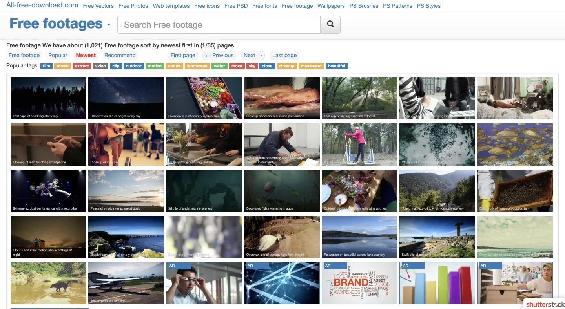565x309 pixels.
Task: Select the blue 'film' tag
Action: pyautogui.click(x=47, y=66)
